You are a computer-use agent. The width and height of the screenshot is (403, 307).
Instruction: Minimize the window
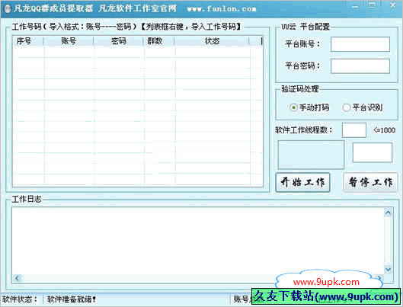coord(355,6)
